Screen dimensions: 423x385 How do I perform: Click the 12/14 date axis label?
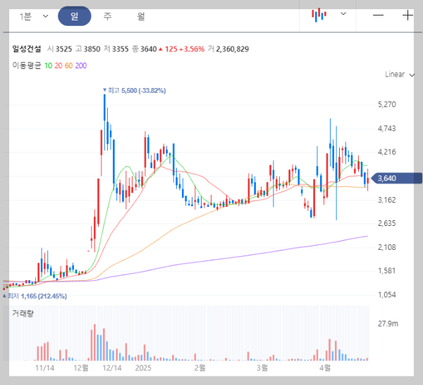(x=112, y=368)
